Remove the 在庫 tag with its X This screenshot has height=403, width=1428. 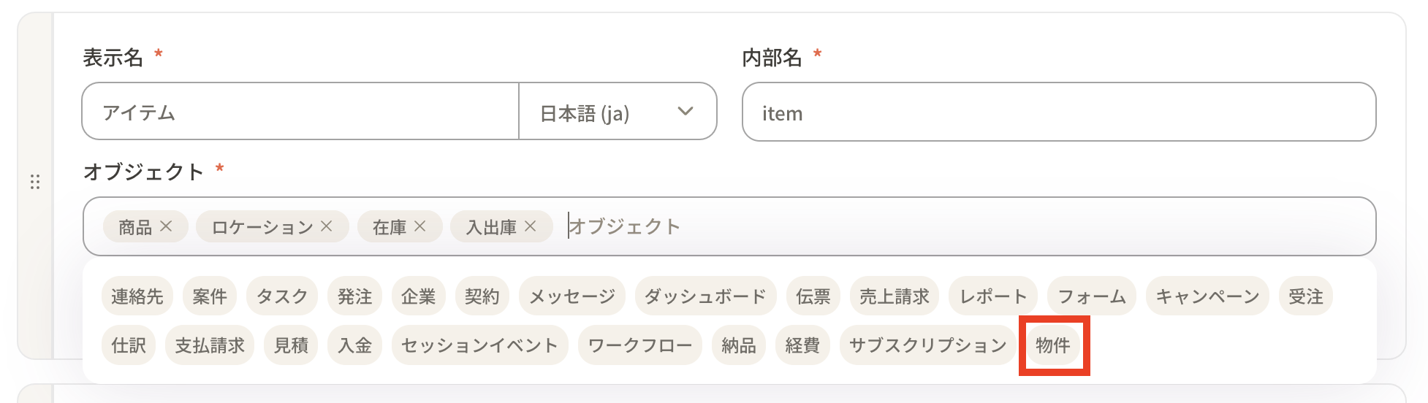click(x=419, y=226)
